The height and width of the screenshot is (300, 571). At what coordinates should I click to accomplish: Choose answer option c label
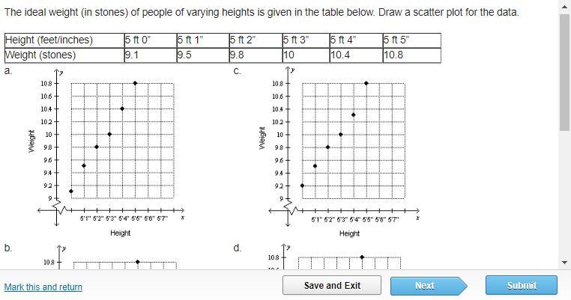[237, 71]
